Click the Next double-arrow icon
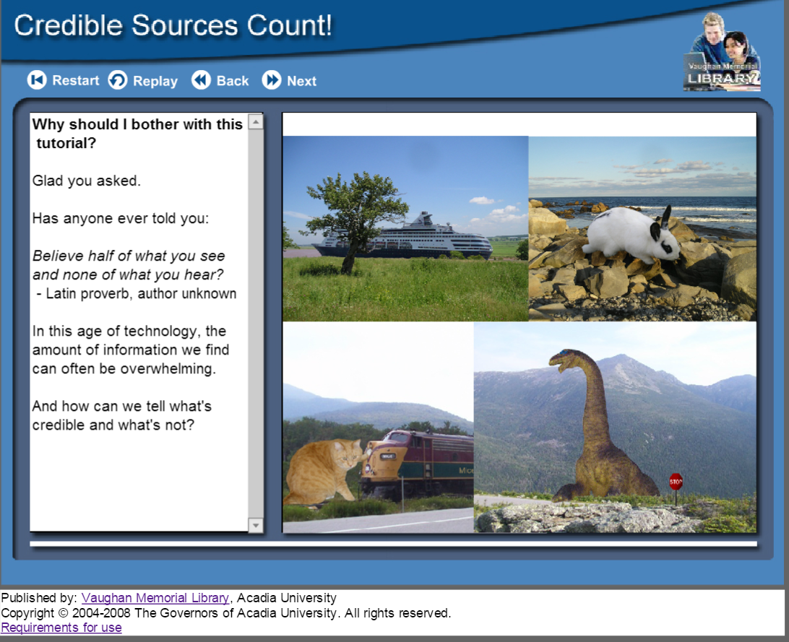The height and width of the screenshot is (642, 789). pyautogui.click(x=272, y=80)
